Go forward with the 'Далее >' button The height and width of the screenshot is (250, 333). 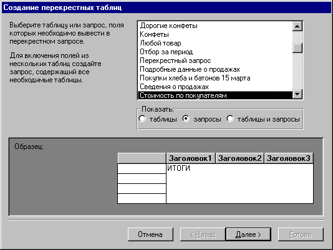[248, 234]
